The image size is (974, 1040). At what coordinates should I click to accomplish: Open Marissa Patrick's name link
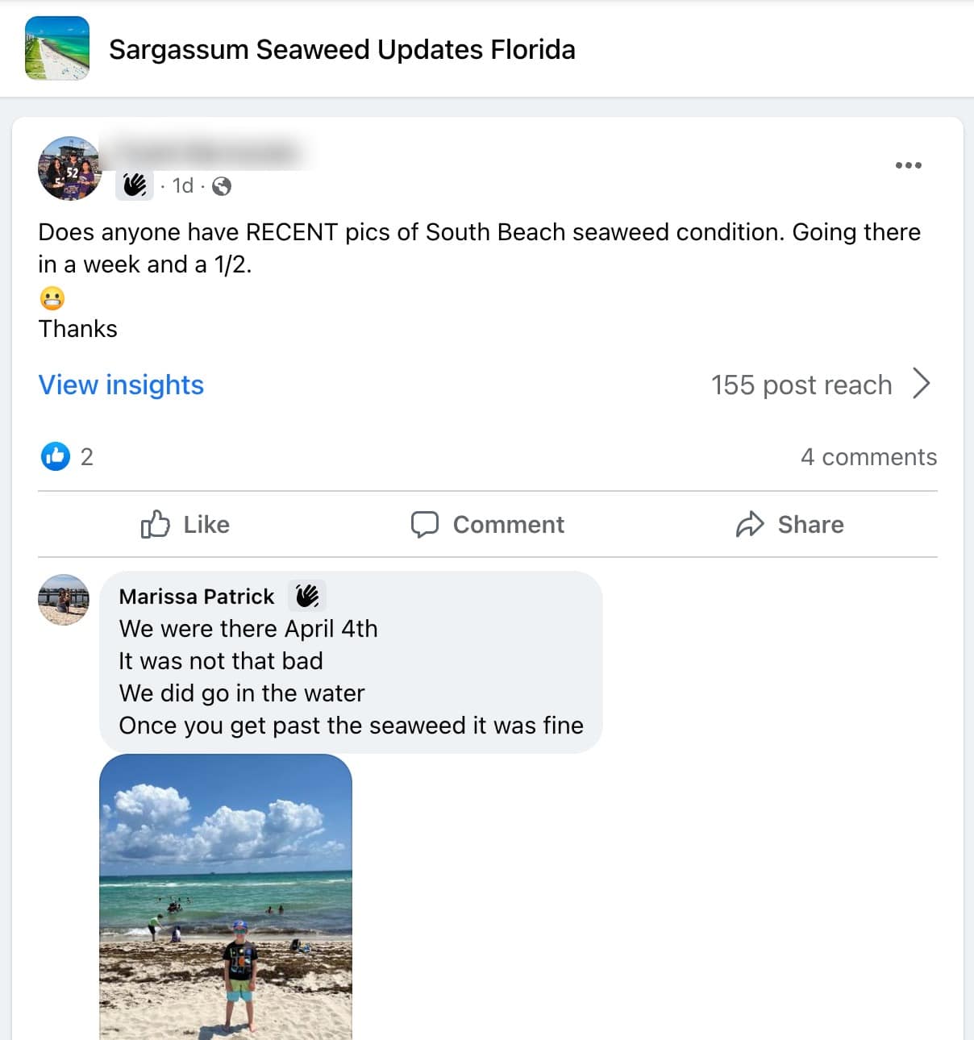(197, 597)
